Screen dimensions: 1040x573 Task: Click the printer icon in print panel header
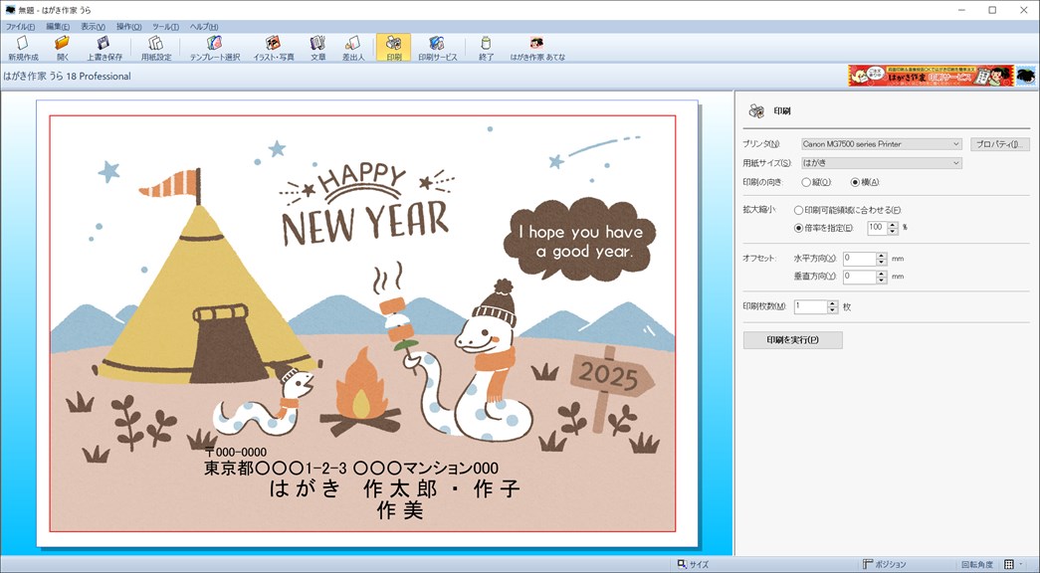[x=756, y=110]
